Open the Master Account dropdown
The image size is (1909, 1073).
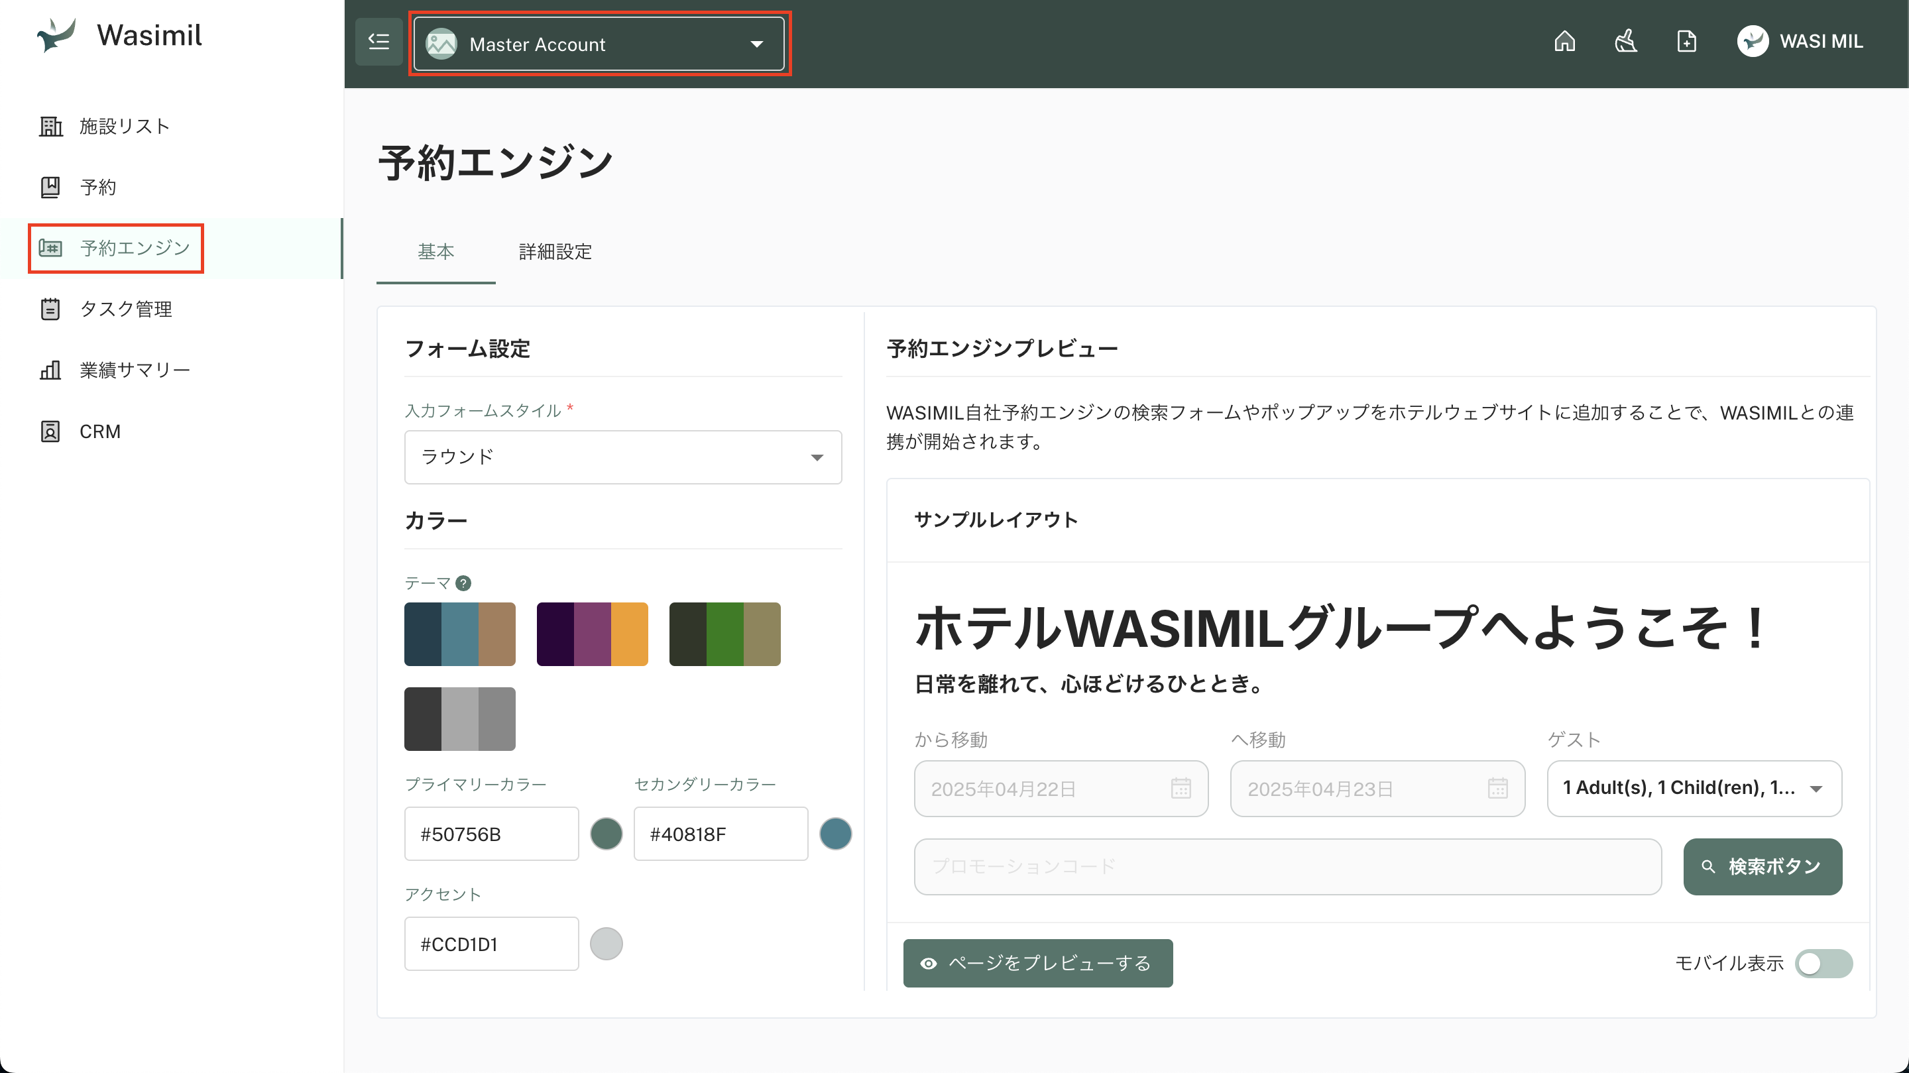599,44
